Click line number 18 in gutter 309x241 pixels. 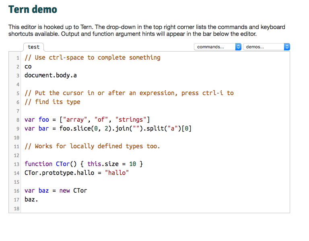[x=16, y=209]
